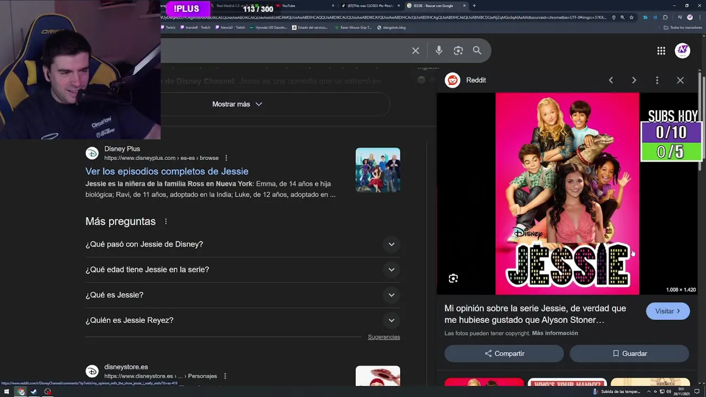The height and width of the screenshot is (397, 706).
Task: Bookmark this page with the star icon
Action: 632,18
